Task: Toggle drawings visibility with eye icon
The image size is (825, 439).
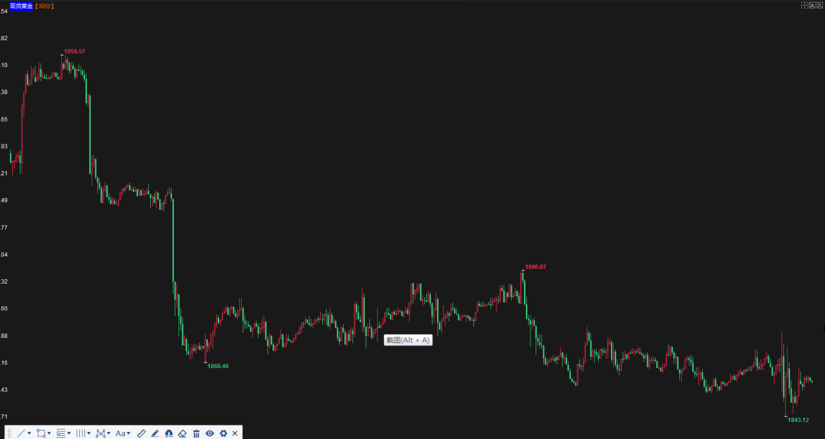Action: coord(210,433)
